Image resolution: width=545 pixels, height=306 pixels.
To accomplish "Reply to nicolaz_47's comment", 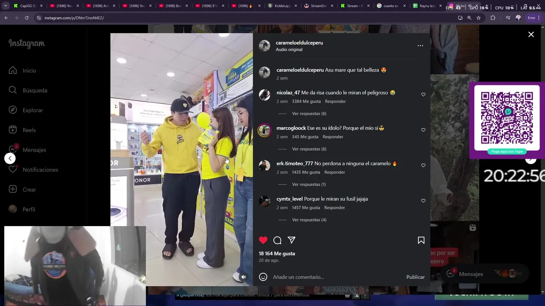I will pos(335,101).
